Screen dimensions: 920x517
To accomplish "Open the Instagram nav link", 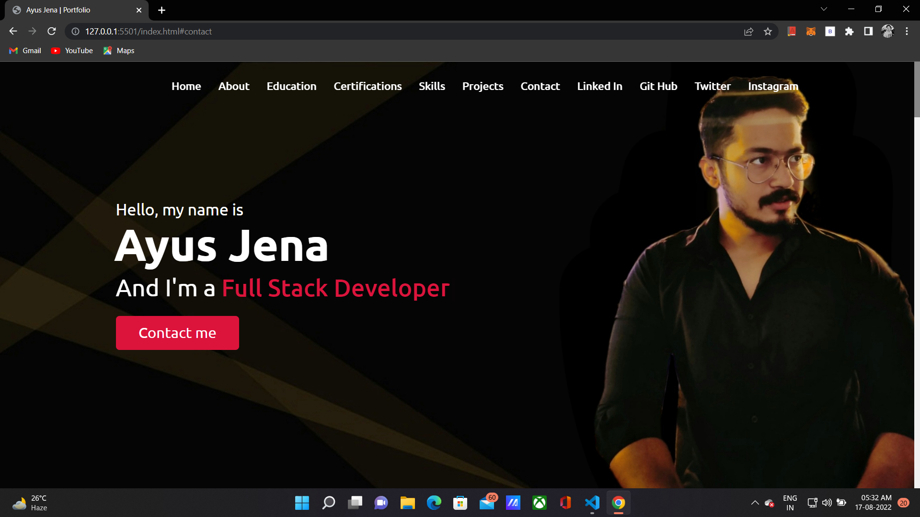I will pyautogui.click(x=773, y=86).
